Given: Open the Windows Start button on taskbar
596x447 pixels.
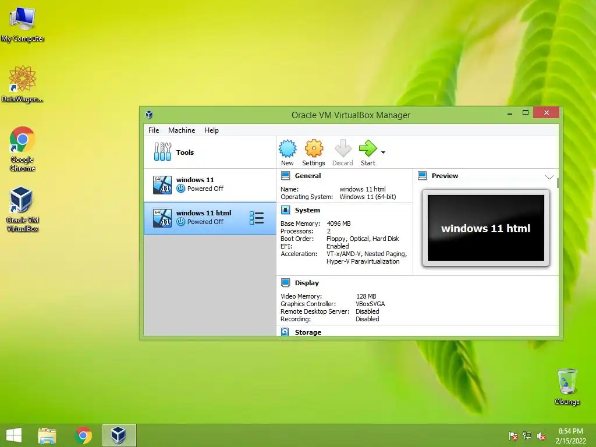Looking at the screenshot, I should coord(14,435).
